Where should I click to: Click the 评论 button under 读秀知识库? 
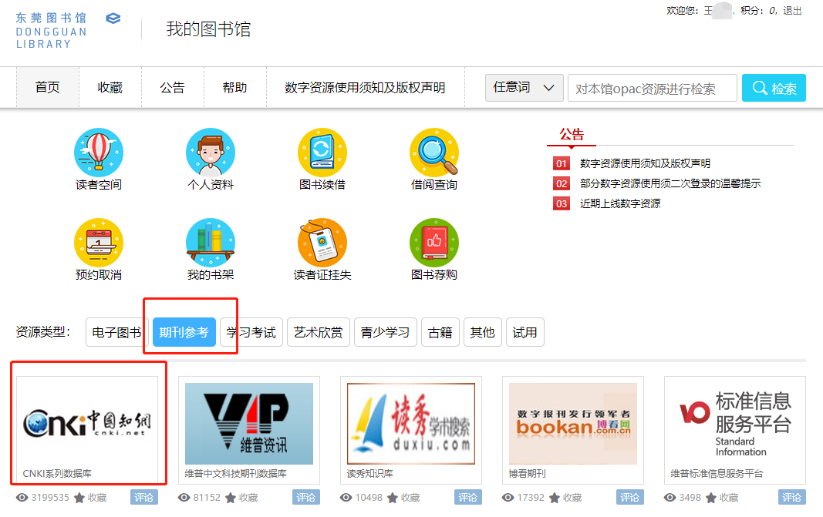coord(467,497)
